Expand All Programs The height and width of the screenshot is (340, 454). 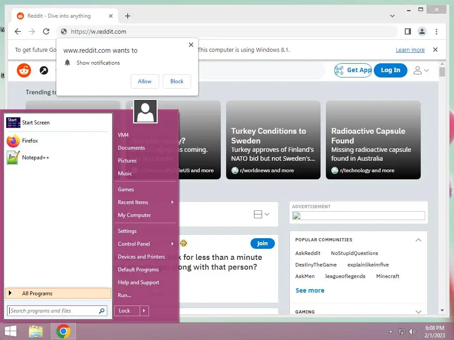(58, 294)
